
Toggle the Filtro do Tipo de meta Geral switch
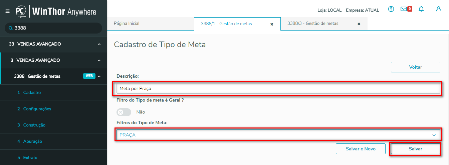(124, 112)
